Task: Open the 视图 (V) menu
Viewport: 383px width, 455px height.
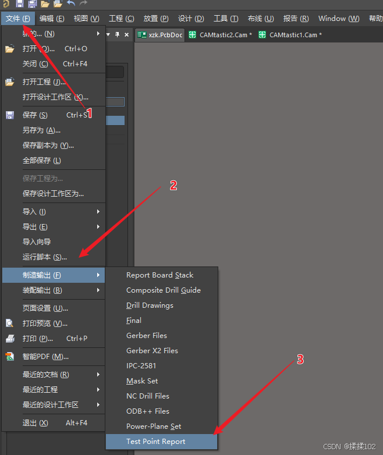Action: [86, 19]
